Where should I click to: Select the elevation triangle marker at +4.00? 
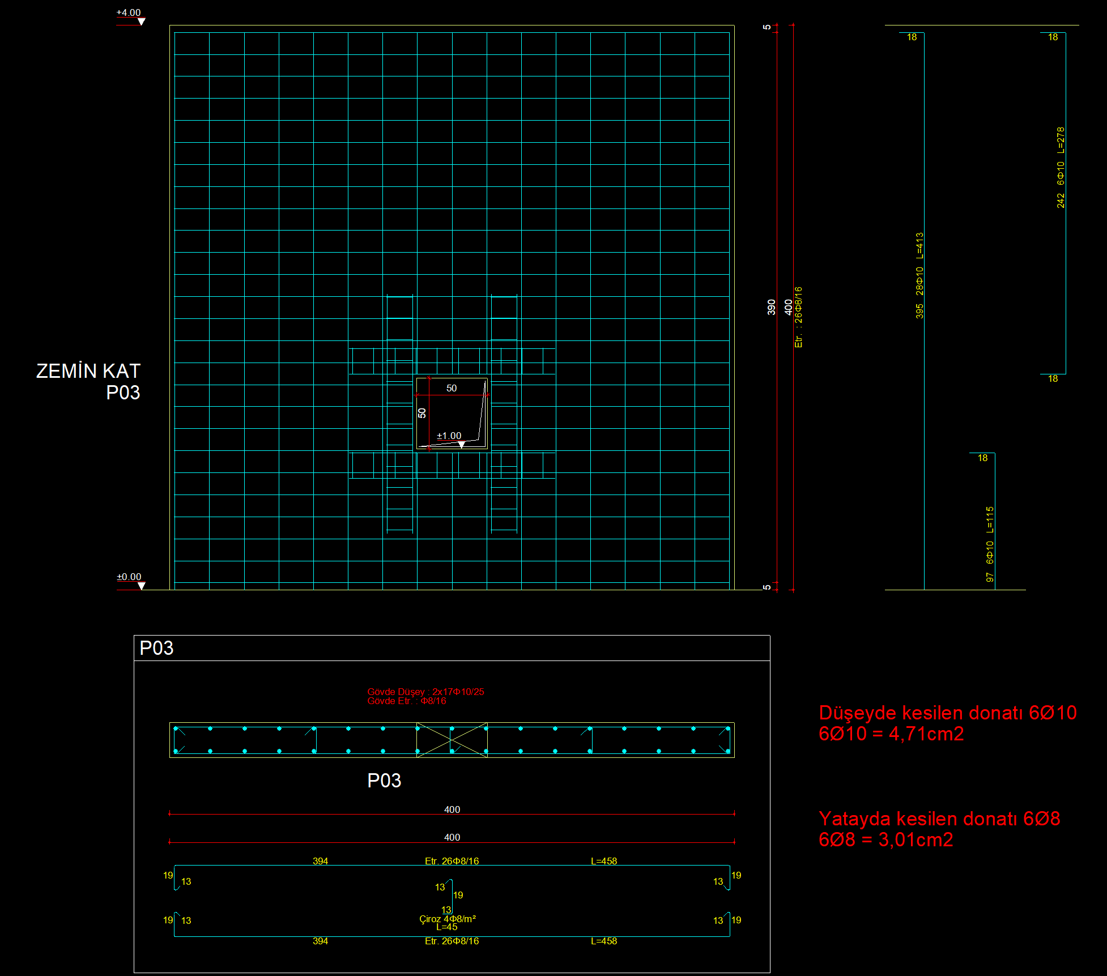(x=142, y=22)
